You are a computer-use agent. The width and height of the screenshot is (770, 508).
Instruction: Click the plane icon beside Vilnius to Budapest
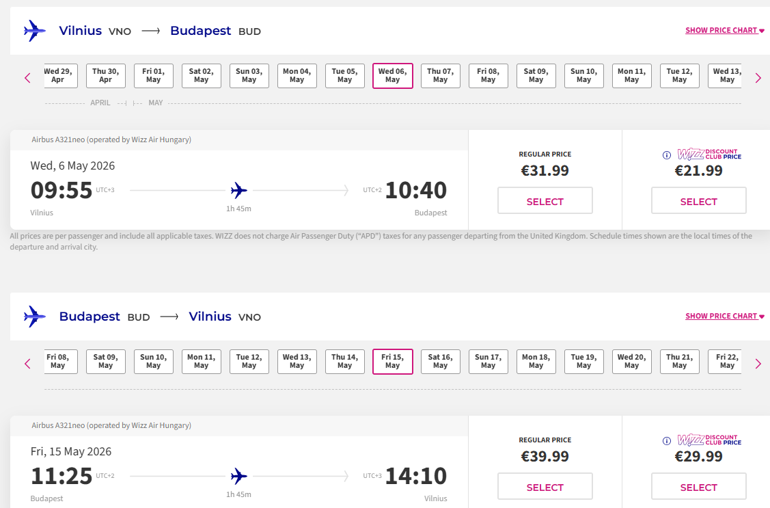(x=34, y=31)
